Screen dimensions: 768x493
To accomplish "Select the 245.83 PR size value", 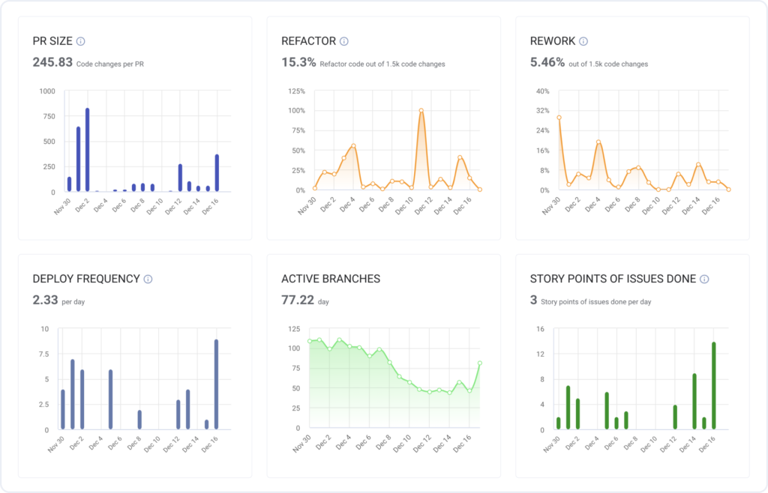I will pos(52,62).
